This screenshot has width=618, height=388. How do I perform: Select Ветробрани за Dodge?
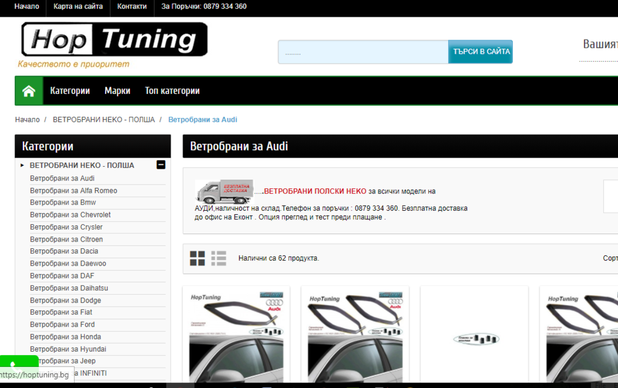(66, 300)
